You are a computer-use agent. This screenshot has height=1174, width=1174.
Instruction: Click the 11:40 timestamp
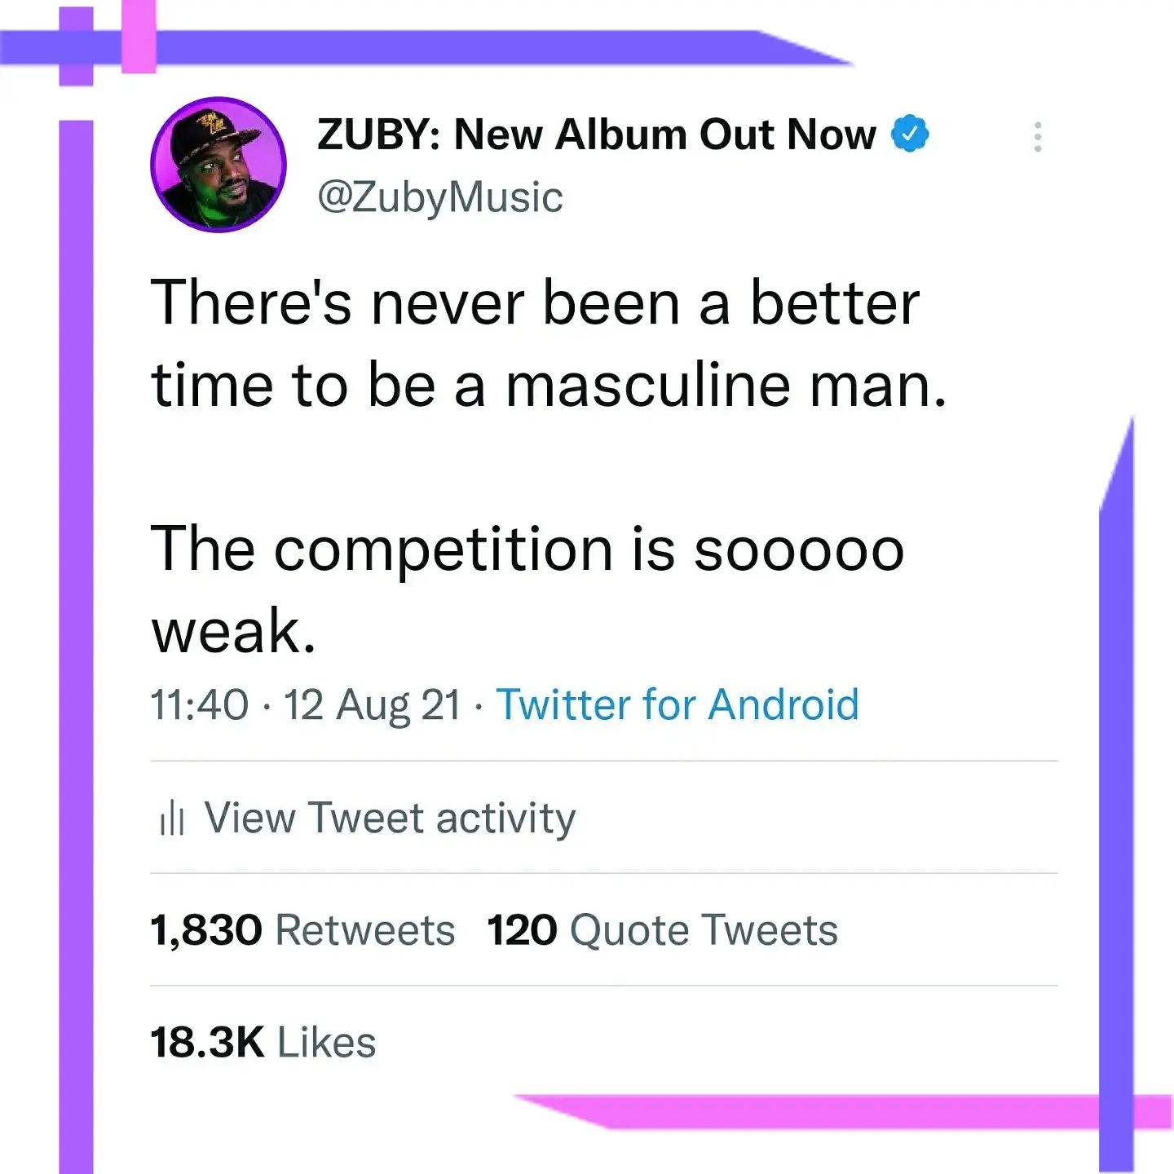coord(199,704)
